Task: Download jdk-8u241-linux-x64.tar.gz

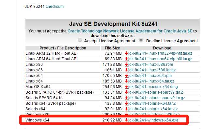Action: (x=151, y=81)
